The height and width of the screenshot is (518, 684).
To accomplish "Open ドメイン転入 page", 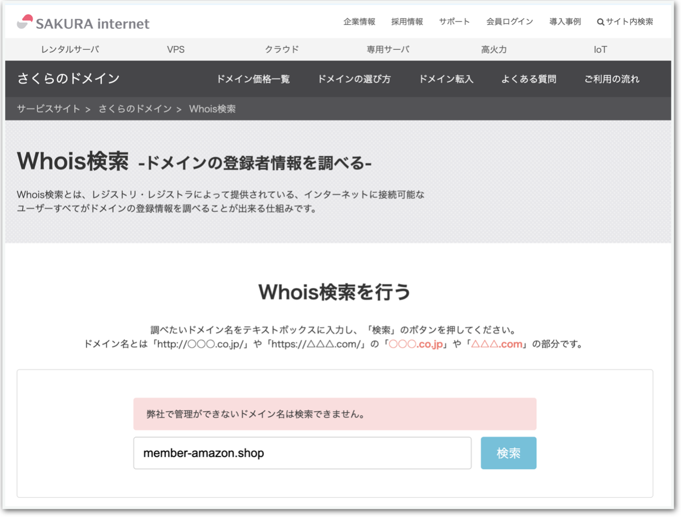I will pos(446,79).
